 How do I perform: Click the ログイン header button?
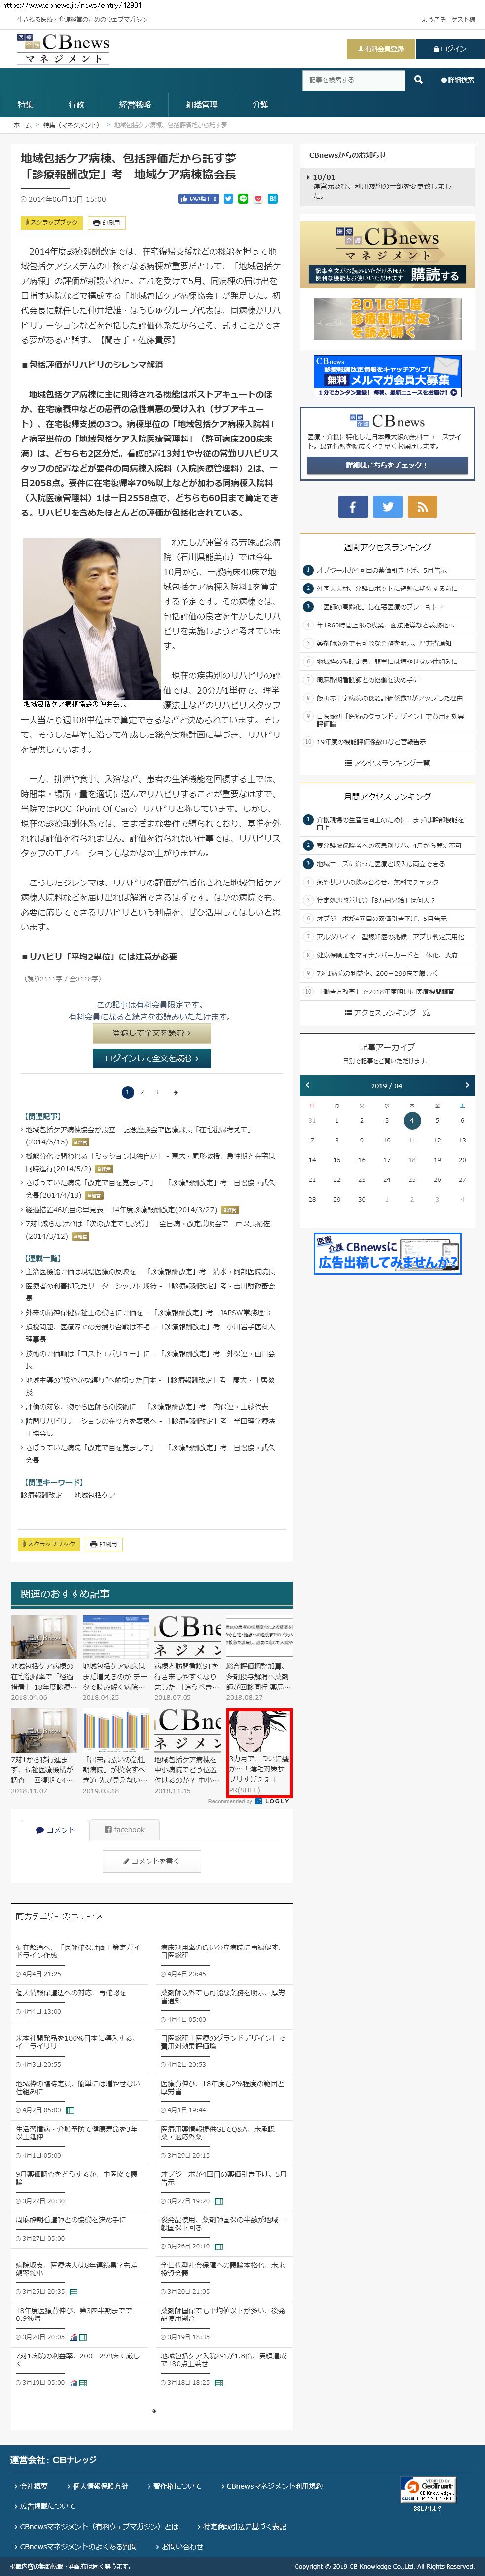click(x=449, y=49)
